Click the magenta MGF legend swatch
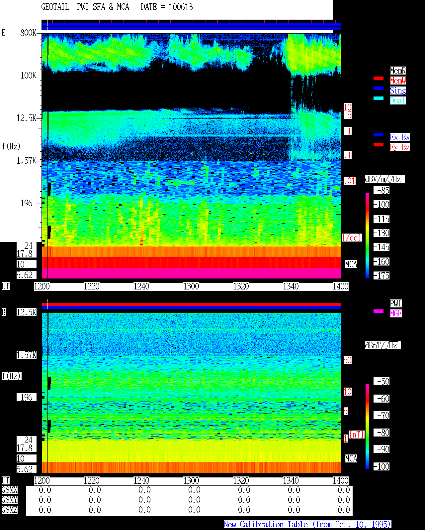The height and width of the screenshot is (530, 425). (379, 311)
